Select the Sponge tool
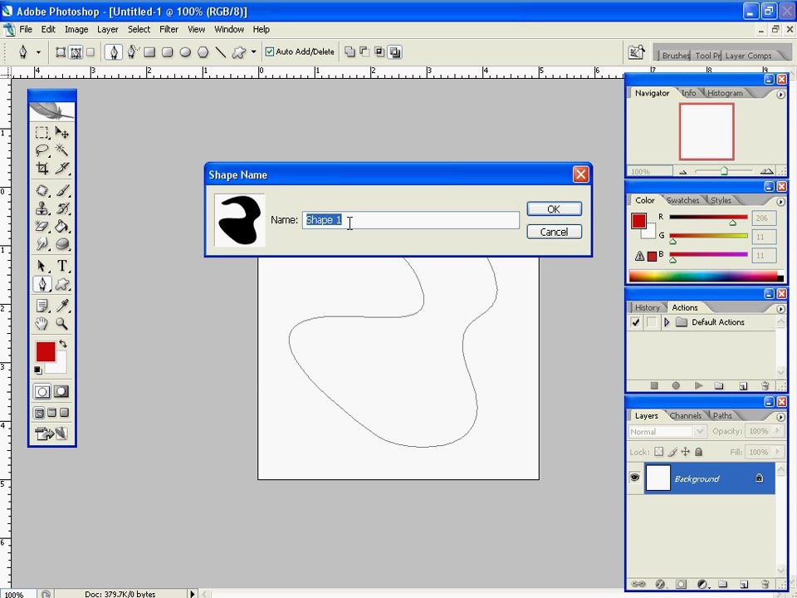The height and width of the screenshot is (598, 797). coord(62,244)
